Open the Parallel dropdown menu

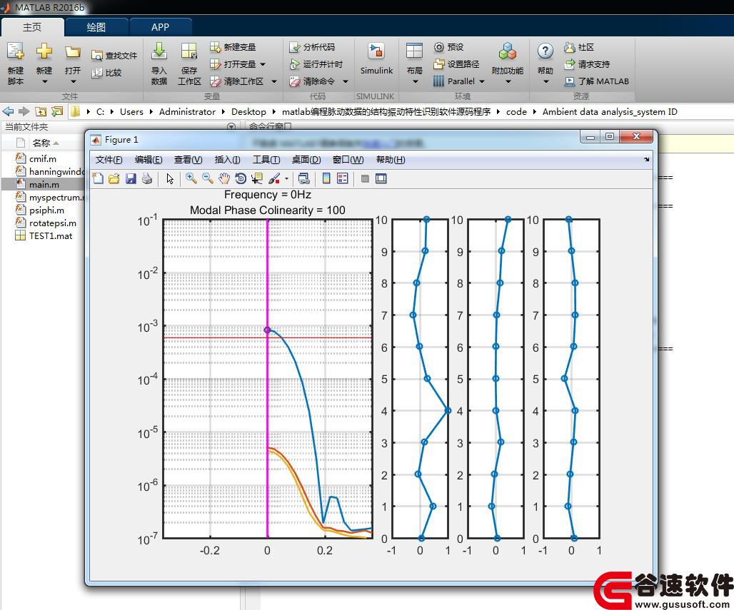tap(482, 81)
